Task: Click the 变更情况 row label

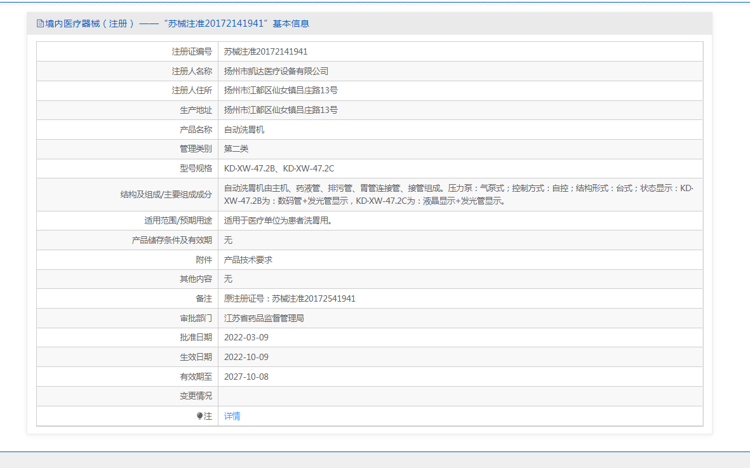Action: [196, 396]
